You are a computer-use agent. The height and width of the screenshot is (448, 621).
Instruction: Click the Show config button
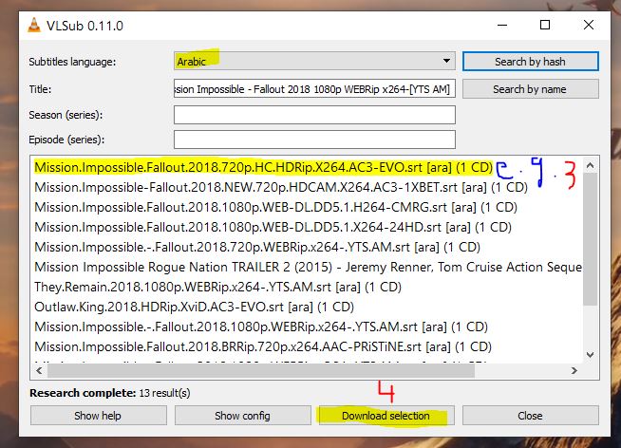(x=243, y=416)
